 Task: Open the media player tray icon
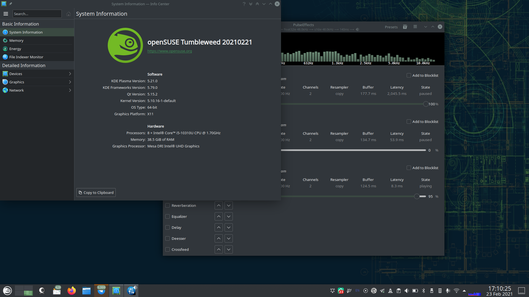tap(366, 291)
